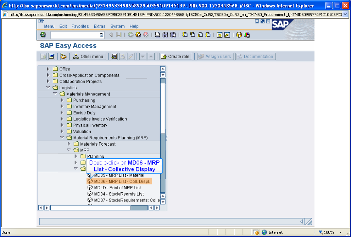Viewport: 351px width, 237px height.
Task: Select MD07 - Stock/Requirements: Collective item
Action: coord(124,200)
